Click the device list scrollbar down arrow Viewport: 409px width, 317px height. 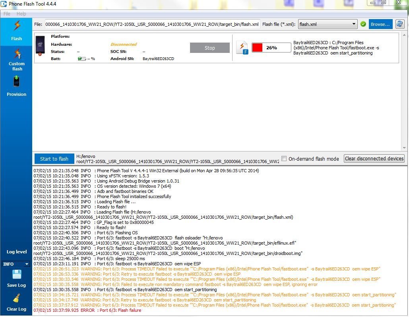[x=404, y=148]
